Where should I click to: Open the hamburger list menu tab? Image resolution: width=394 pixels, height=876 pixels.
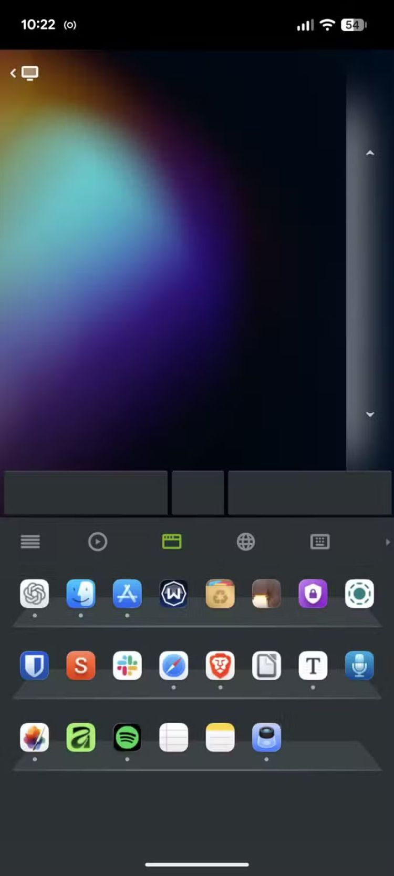click(30, 542)
